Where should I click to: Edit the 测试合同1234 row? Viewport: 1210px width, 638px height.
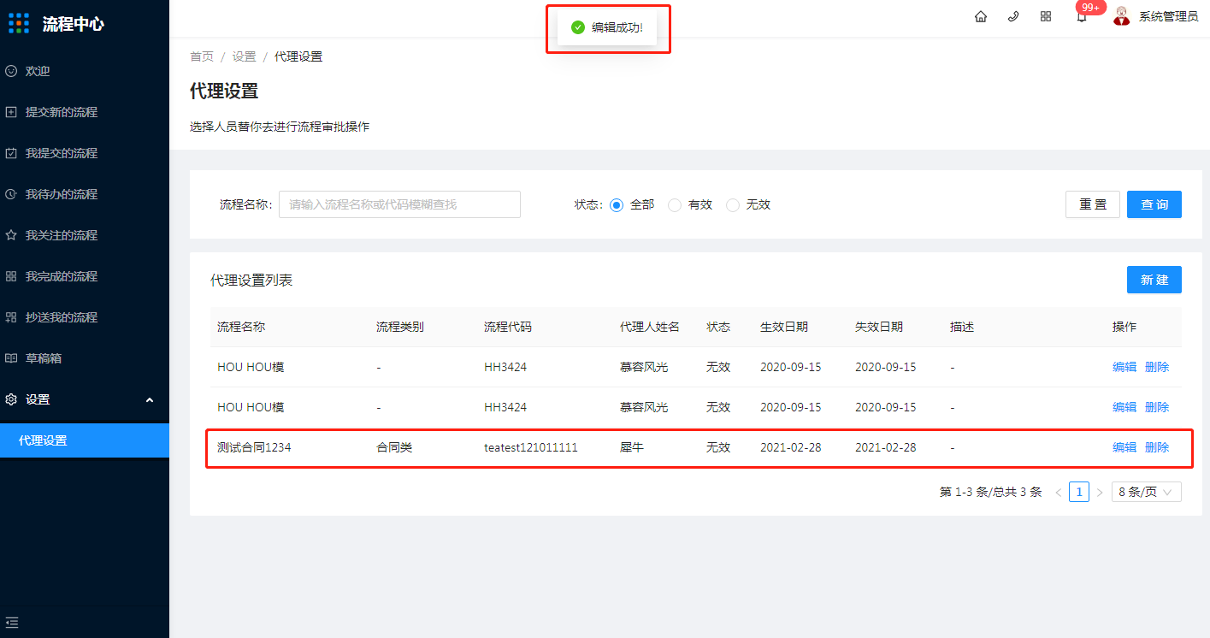[x=1124, y=447]
